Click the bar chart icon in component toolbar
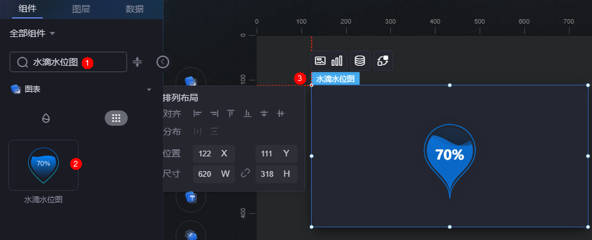This screenshot has height=240, width=592. click(x=337, y=61)
